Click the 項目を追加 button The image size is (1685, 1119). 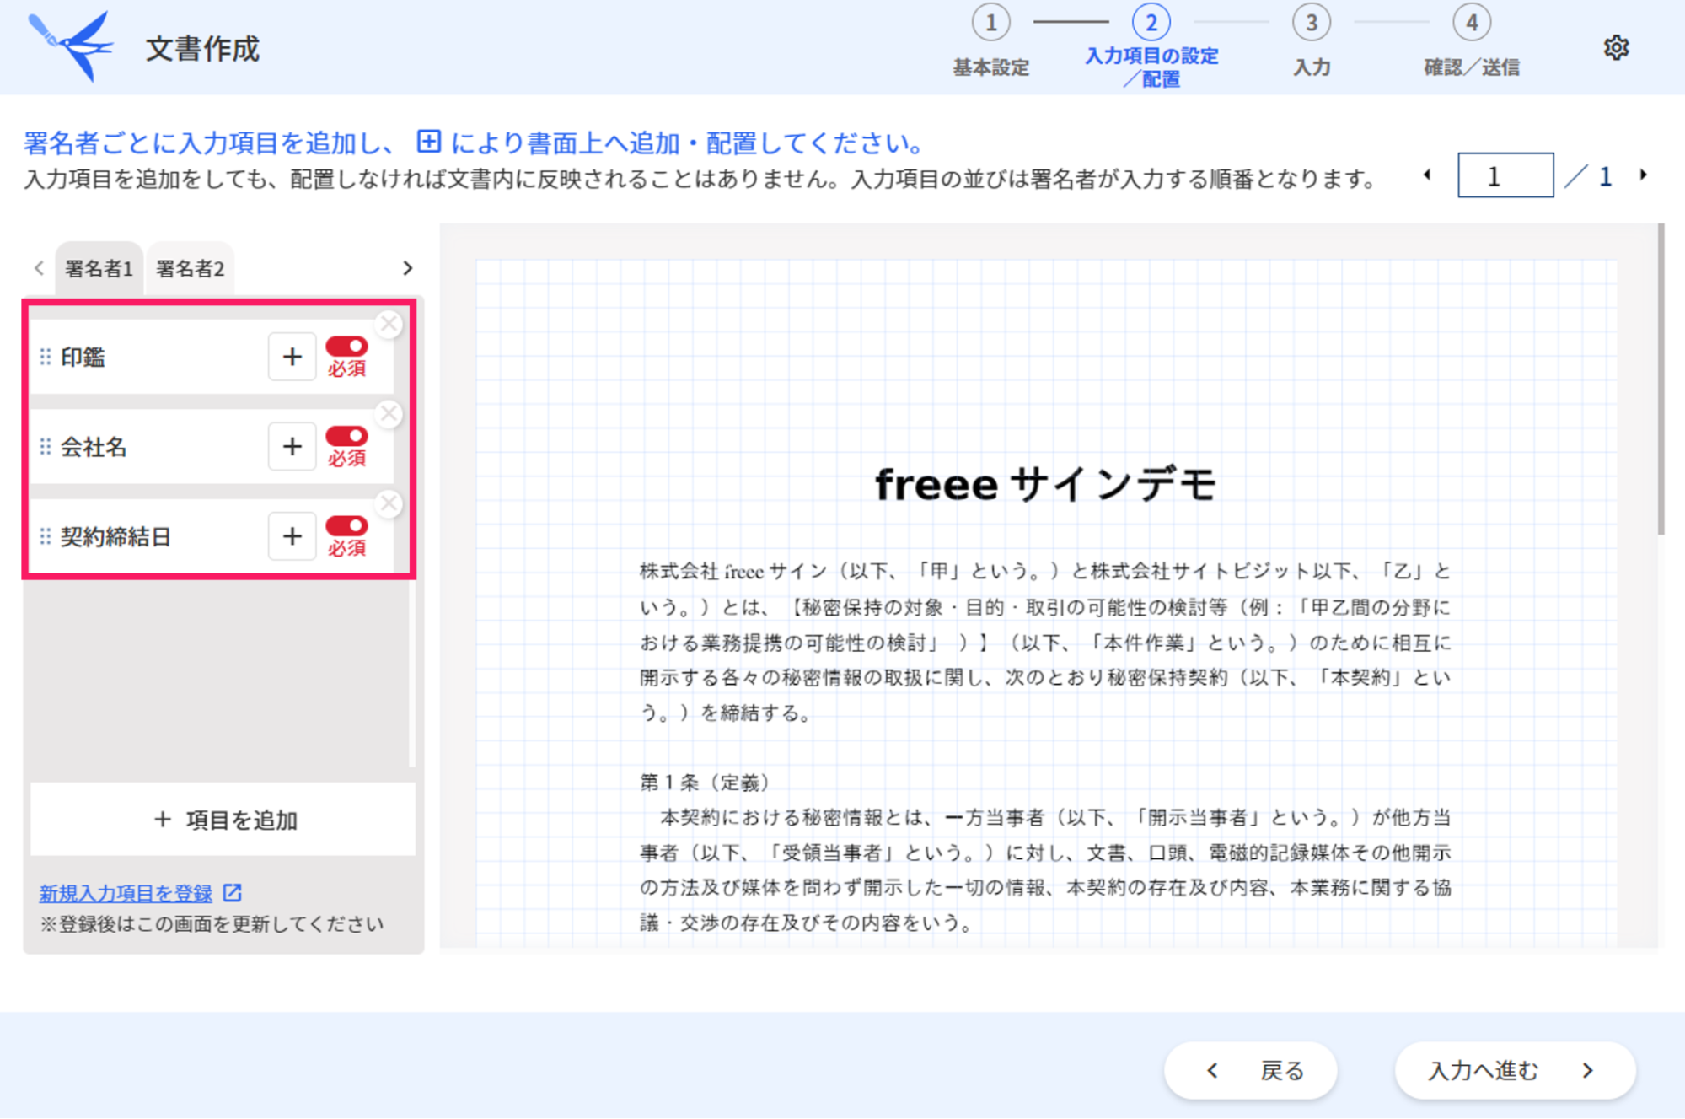223,819
